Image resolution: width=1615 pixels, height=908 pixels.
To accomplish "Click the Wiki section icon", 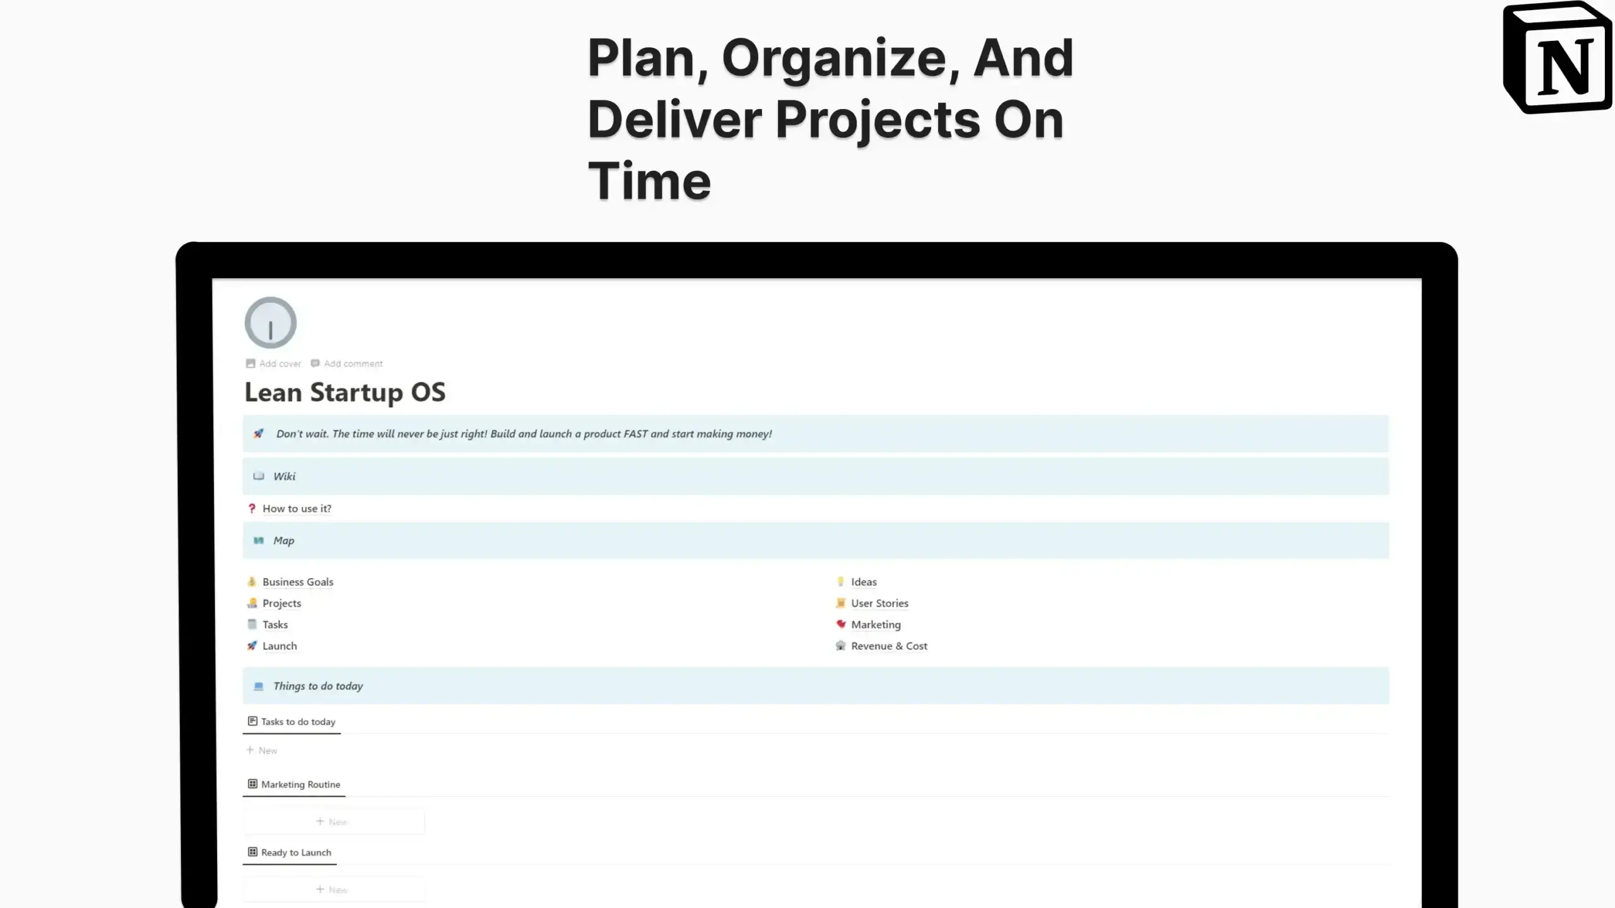I will pos(257,475).
